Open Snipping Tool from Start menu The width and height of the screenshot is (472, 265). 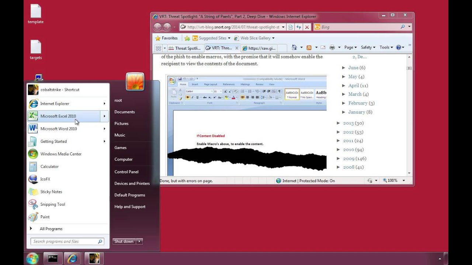pyautogui.click(x=68, y=204)
